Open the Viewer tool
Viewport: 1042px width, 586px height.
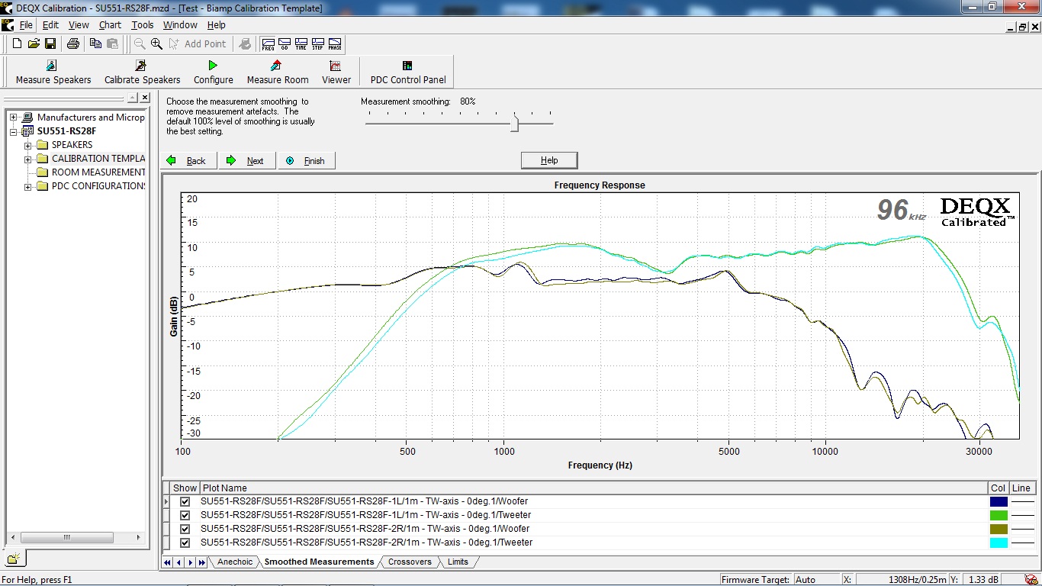click(x=336, y=72)
